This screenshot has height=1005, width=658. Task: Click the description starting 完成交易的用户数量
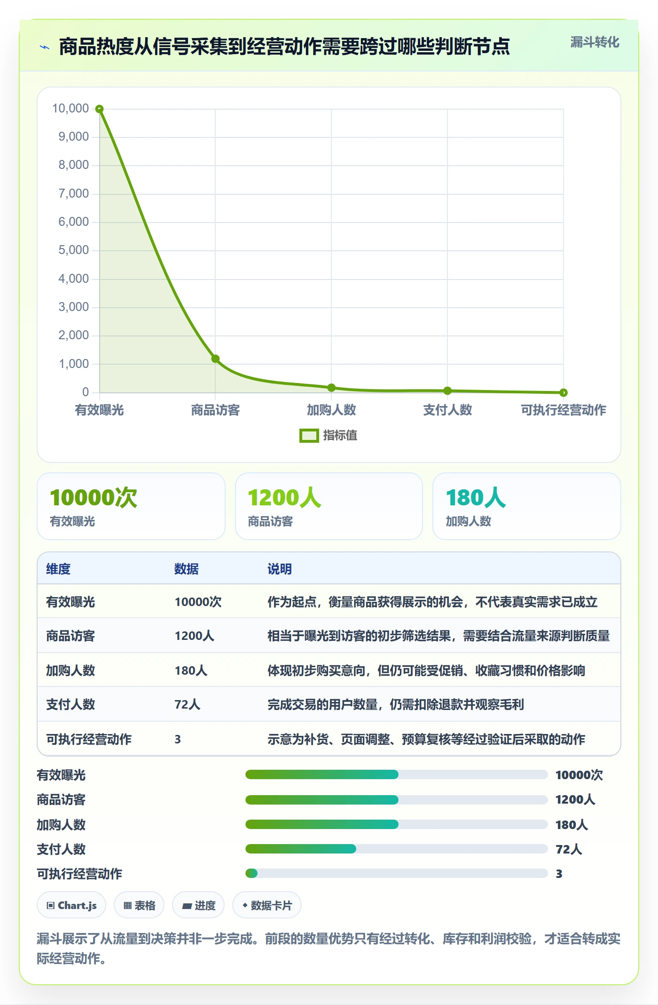tap(396, 704)
